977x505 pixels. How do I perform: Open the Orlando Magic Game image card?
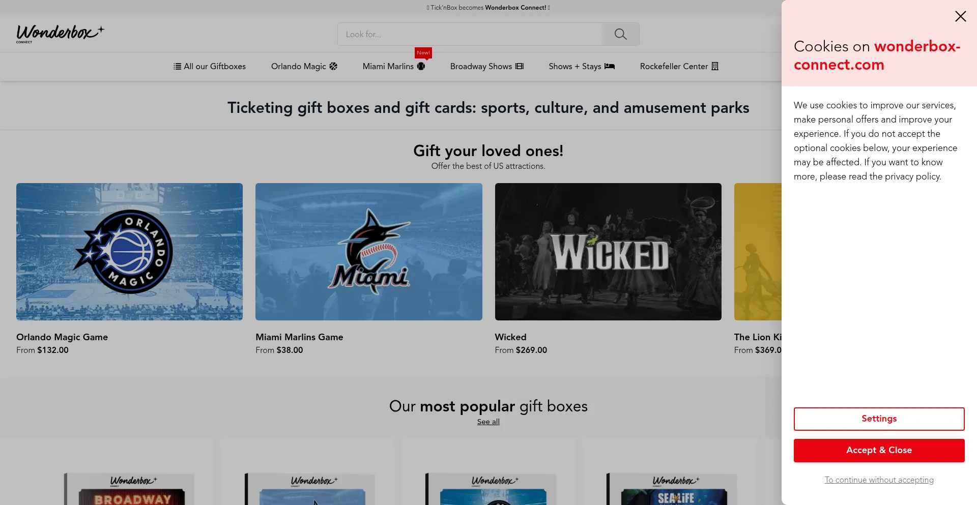[x=129, y=252]
